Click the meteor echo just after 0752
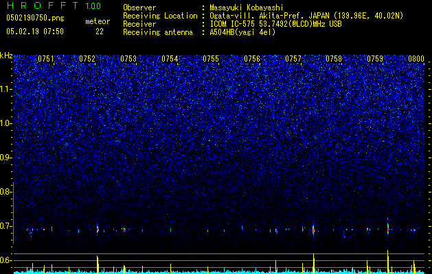The width and height of the screenshot is (432, 274). tap(98, 229)
